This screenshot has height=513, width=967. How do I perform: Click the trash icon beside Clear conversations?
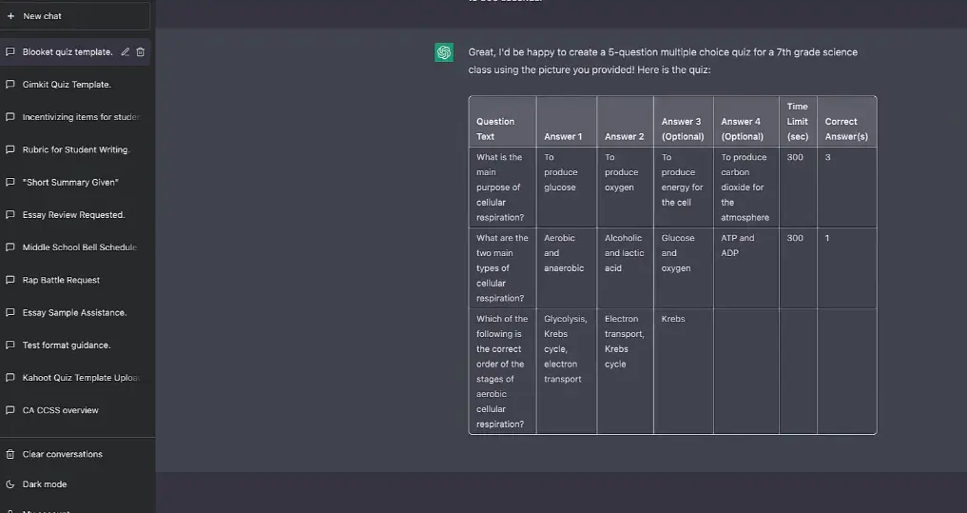pos(10,454)
